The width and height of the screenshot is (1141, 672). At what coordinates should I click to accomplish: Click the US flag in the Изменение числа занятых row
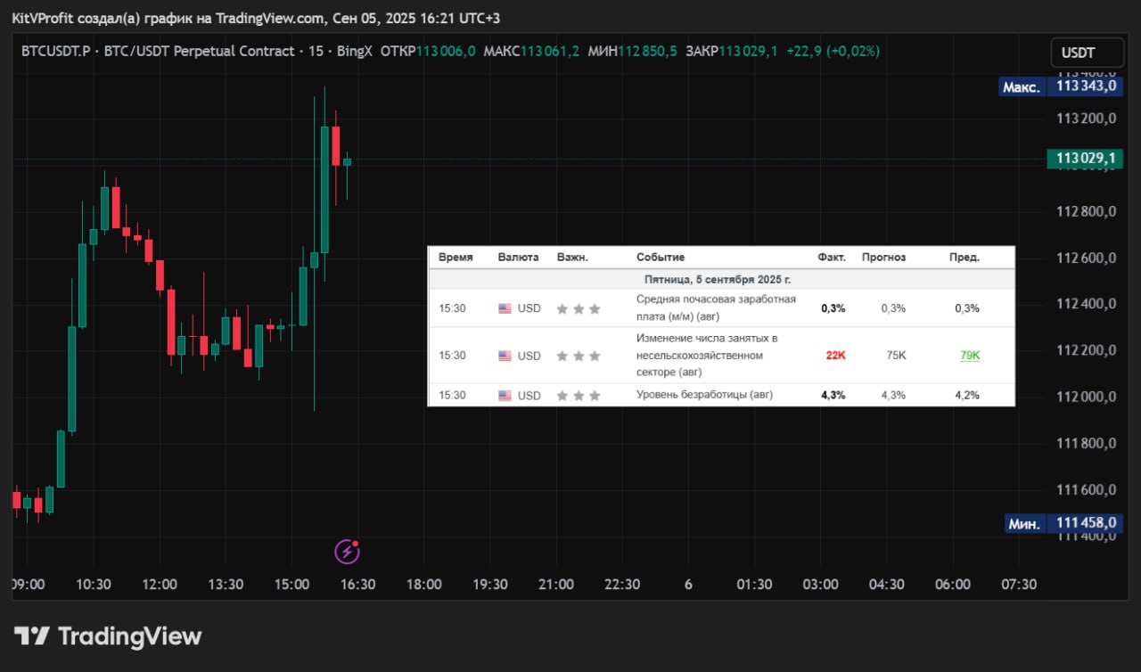coord(505,356)
